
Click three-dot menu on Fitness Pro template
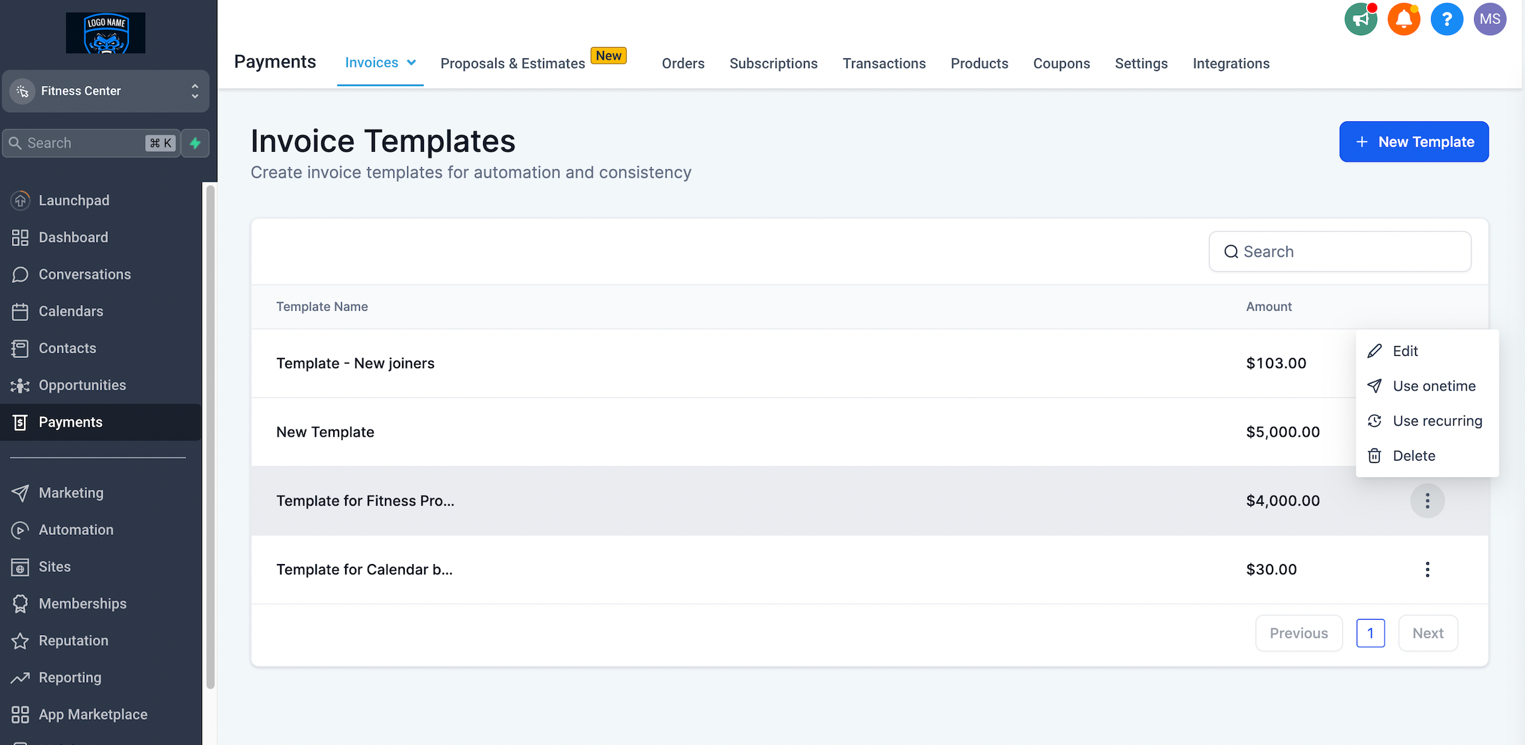(1427, 501)
